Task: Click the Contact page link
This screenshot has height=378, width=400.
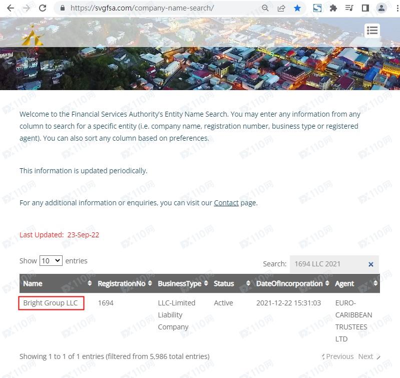Action: coord(226,203)
